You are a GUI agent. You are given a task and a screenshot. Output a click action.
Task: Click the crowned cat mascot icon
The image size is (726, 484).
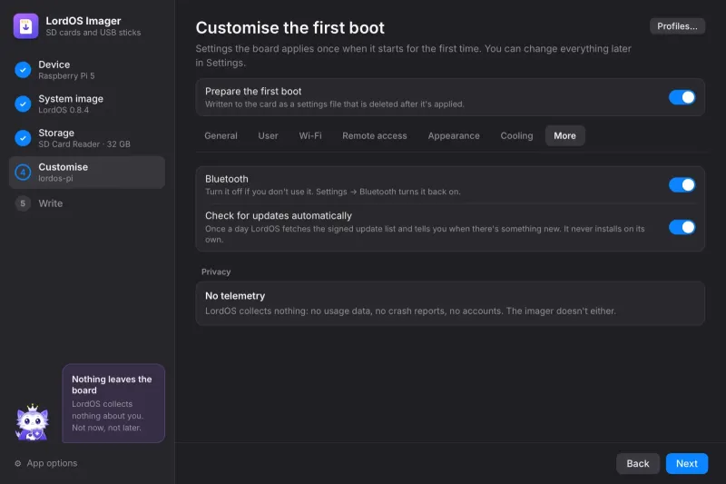tap(32, 422)
